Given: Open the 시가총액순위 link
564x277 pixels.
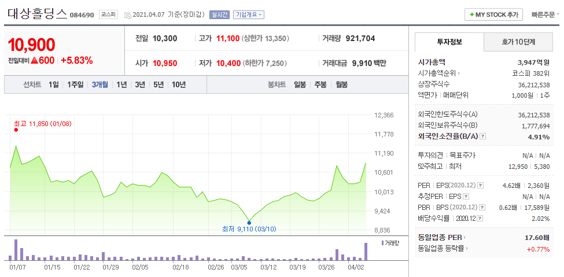Looking at the screenshot, I should 439,73.
